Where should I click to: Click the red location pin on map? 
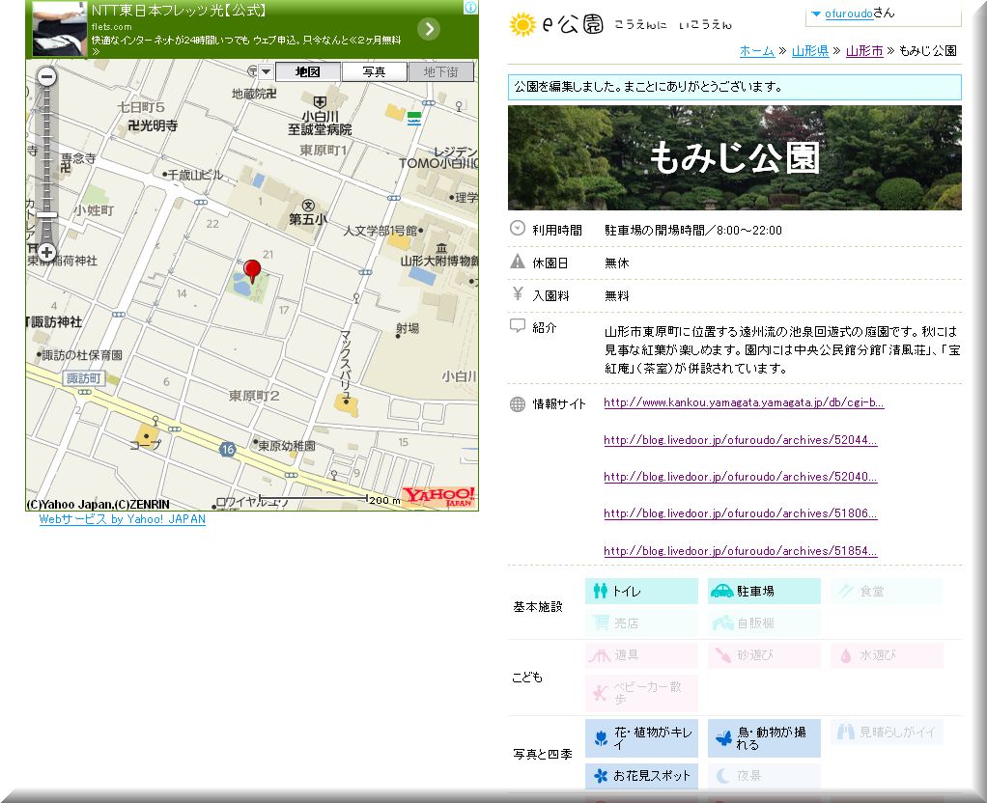(x=252, y=271)
